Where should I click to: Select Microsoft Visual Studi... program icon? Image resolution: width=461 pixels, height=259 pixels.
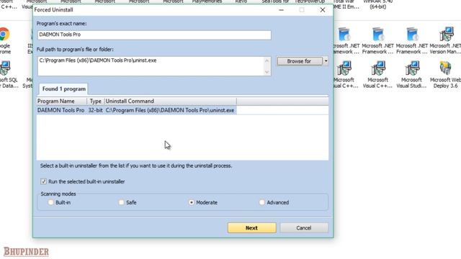411,68
